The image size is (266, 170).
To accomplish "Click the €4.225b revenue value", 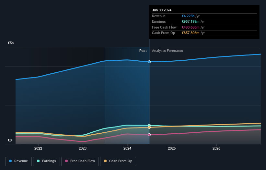I will pyautogui.click(x=188, y=16).
